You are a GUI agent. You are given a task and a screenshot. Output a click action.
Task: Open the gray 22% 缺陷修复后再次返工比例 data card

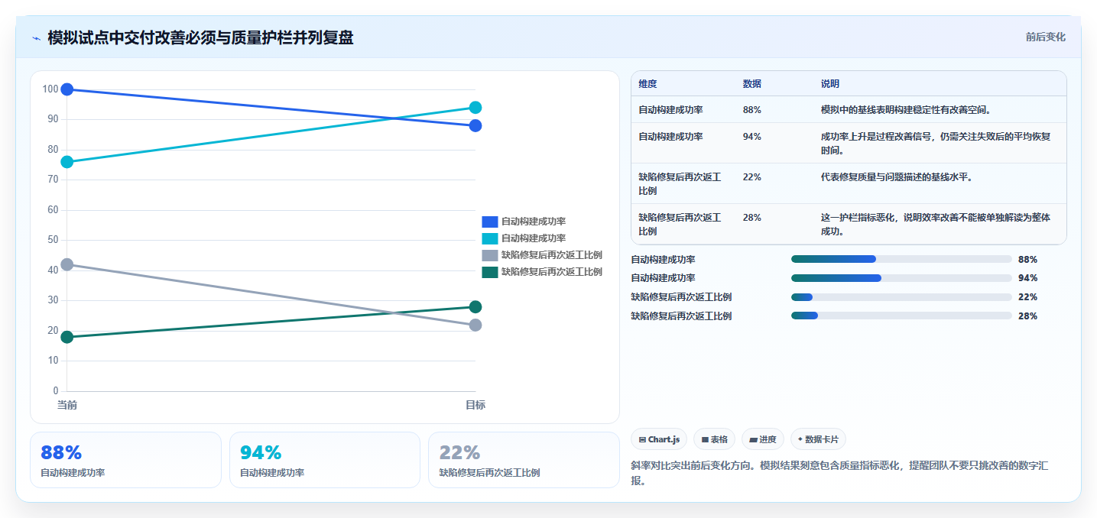click(524, 460)
